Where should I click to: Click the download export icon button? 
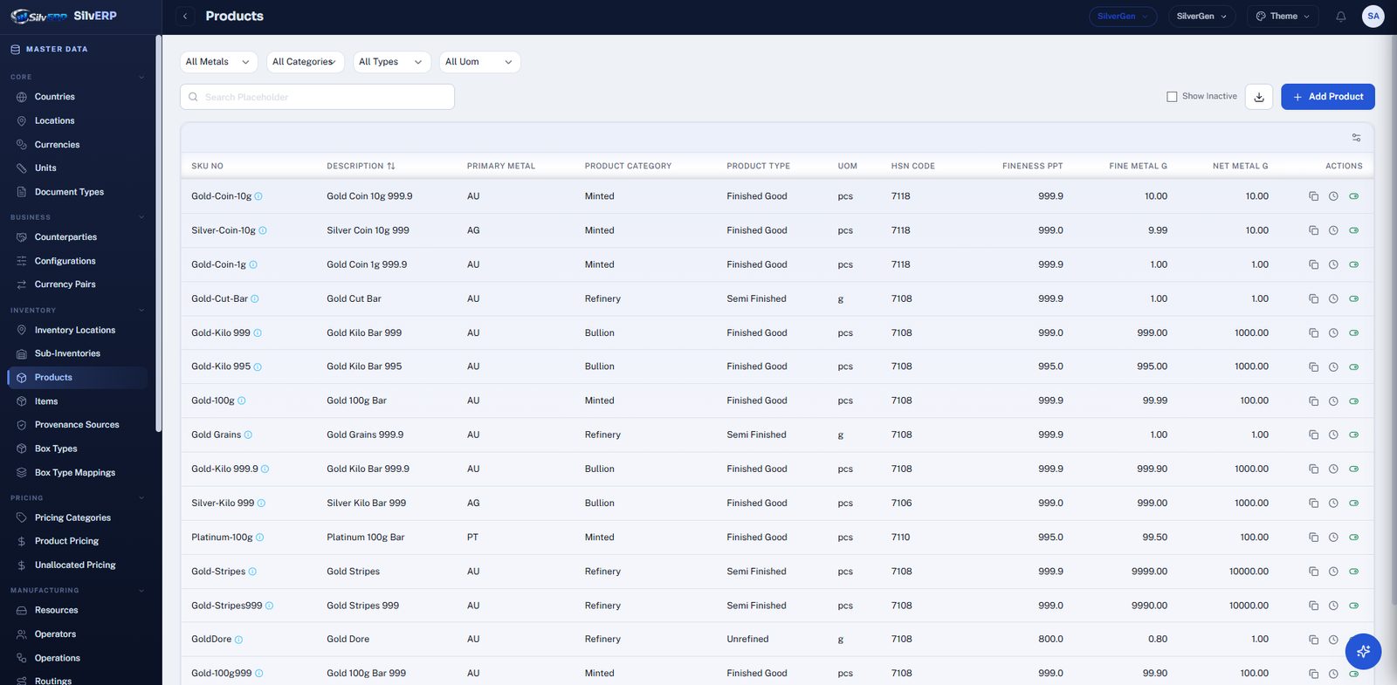pos(1259,97)
